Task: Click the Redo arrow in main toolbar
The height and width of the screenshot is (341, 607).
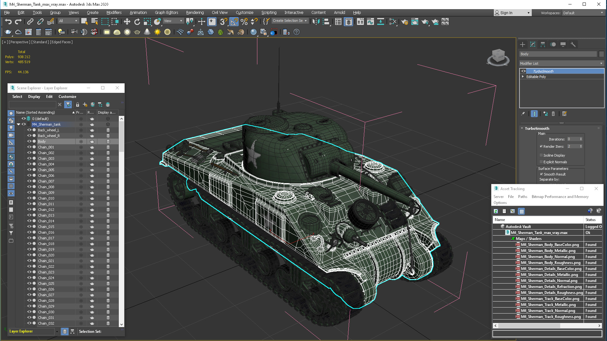Action: (18, 21)
